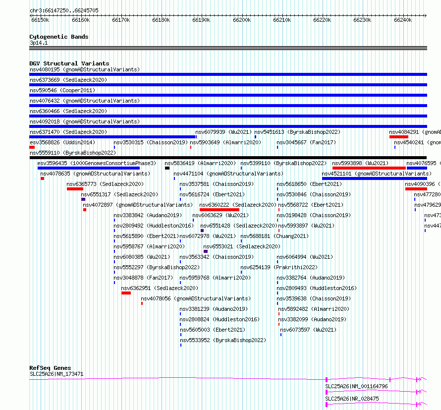Image resolution: width=441 pixels, height=410 pixels.
Task: Select the purple nsv6551317 variant block
Action: click(83, 199)
